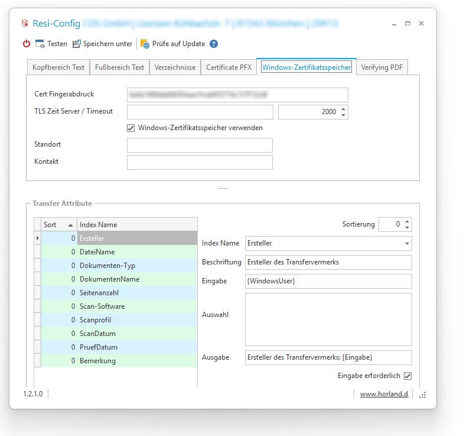
Task: Toggle the Eingabe erforderlich checkbox
Action: pyautogui.click(x=407, y=376)
